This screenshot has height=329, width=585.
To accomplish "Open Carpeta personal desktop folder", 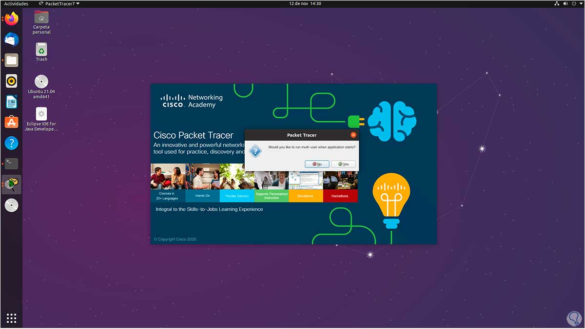I will (41, 22).
